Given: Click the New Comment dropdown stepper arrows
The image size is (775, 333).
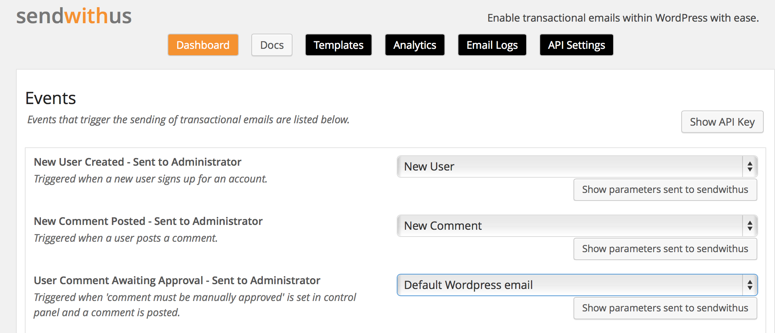Looking at the screenshot, I should click(x=750, y=226).
